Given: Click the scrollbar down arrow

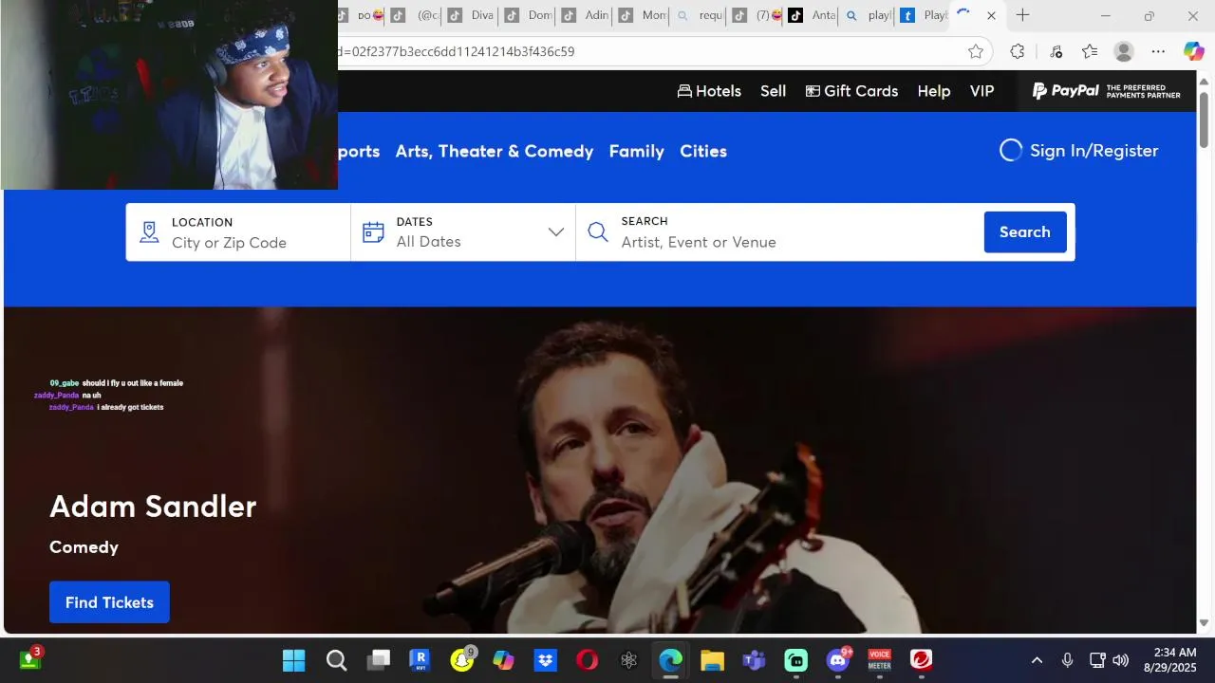Looking at the screenshot, I should 1204,623.
